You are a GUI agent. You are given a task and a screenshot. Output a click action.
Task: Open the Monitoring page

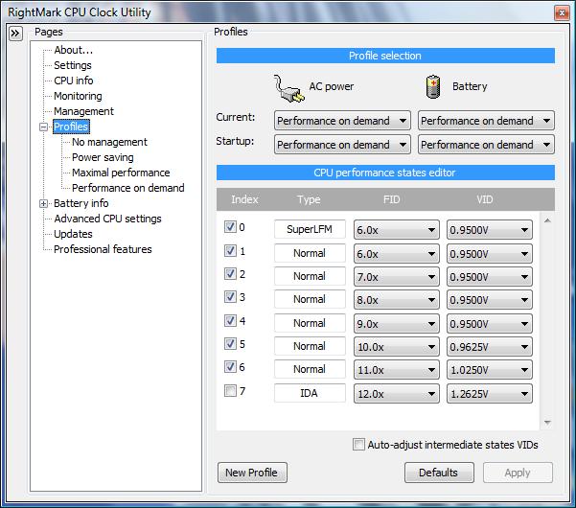tap(78, 96)
